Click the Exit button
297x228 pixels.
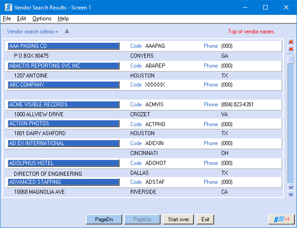tap(206, 219)
